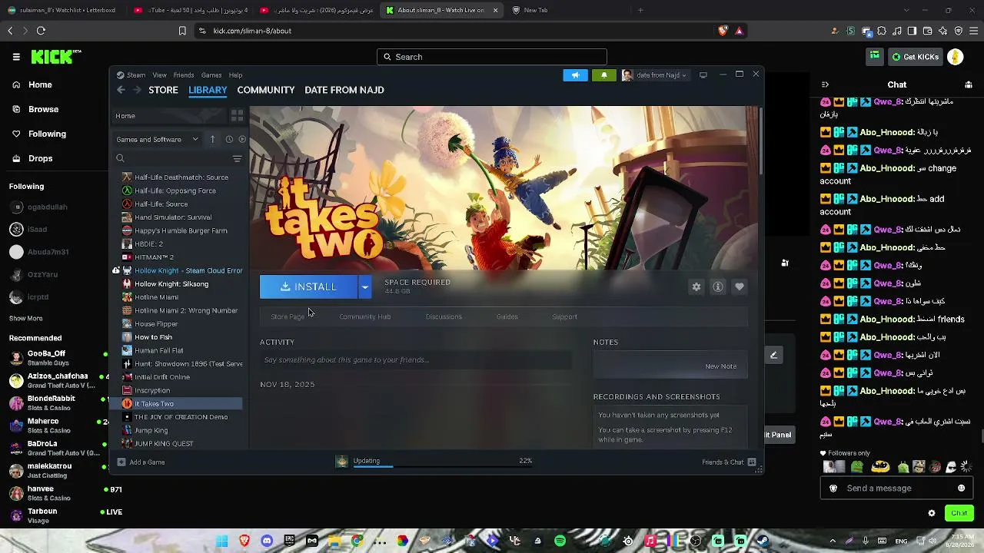Open emoji picker in Kick chat
984x553 pixels.
pos(961,488)
